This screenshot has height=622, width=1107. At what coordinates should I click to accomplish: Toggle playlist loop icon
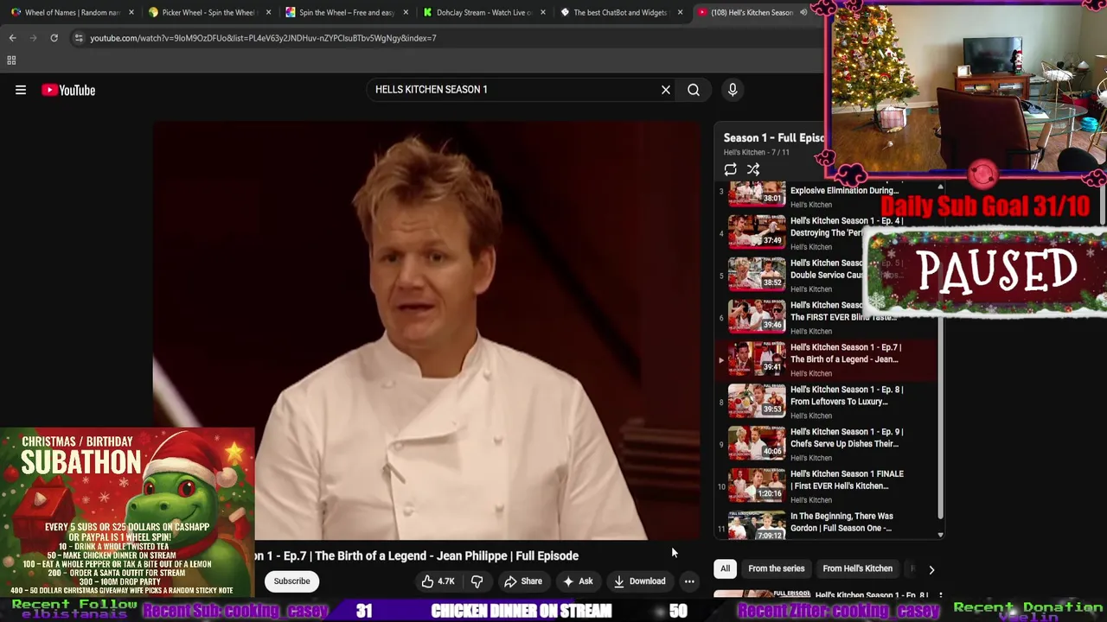[731, 170]
